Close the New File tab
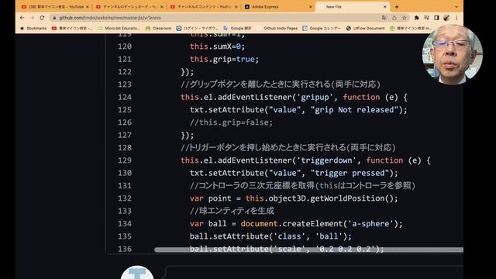This screenshot has width=496, height=279. [x=385, y=7]
